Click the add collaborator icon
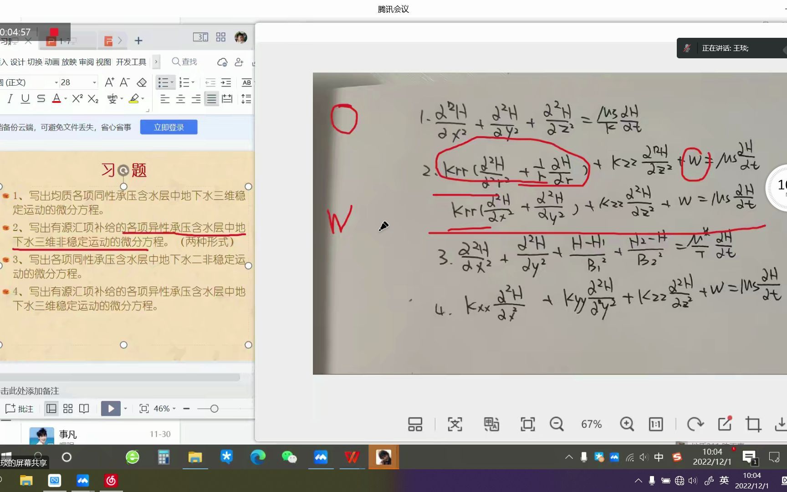This screenshot has width=787, height=492. click(x=239, y=62)
